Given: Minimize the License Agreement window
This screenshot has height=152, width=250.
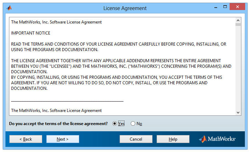Looking at the screenshot, I should [x=216, y=7].
